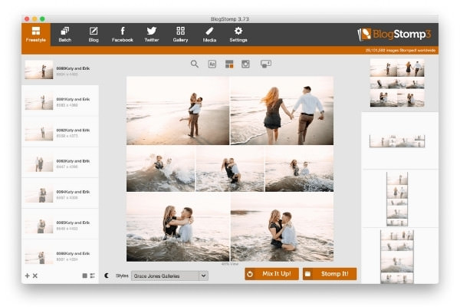This screenshot has width=460, height=307.
Task: Open the Settings gear tab
Action: coord(238,35)
